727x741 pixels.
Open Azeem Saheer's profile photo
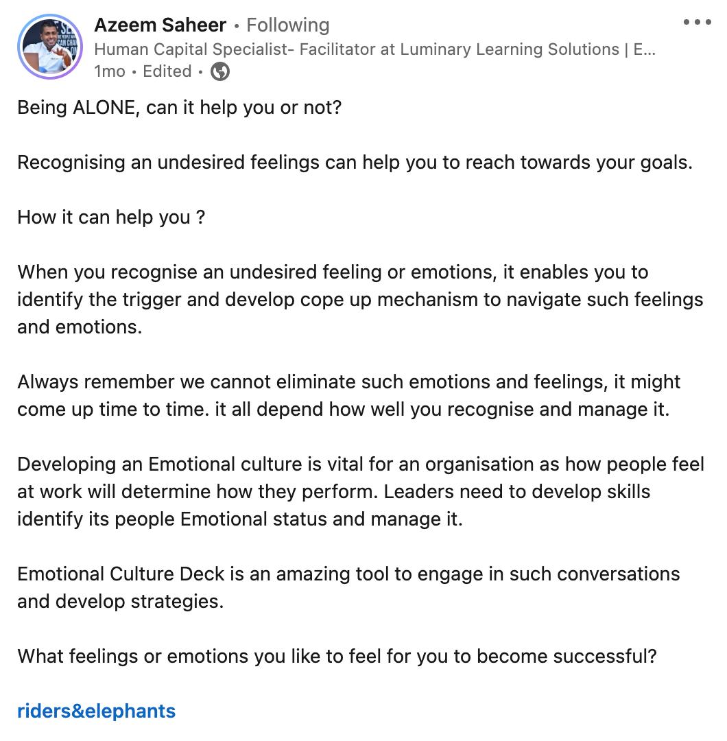[x=50, y=46]
